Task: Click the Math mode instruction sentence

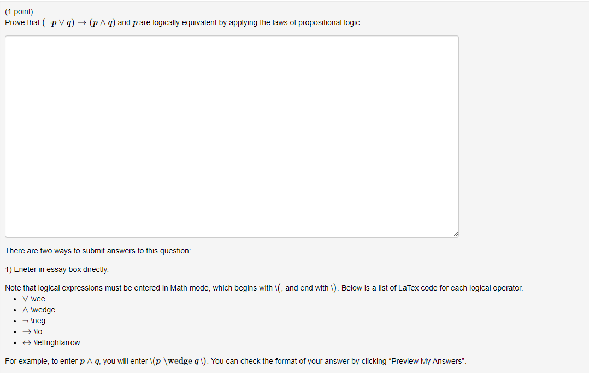Action: point(262,288)
